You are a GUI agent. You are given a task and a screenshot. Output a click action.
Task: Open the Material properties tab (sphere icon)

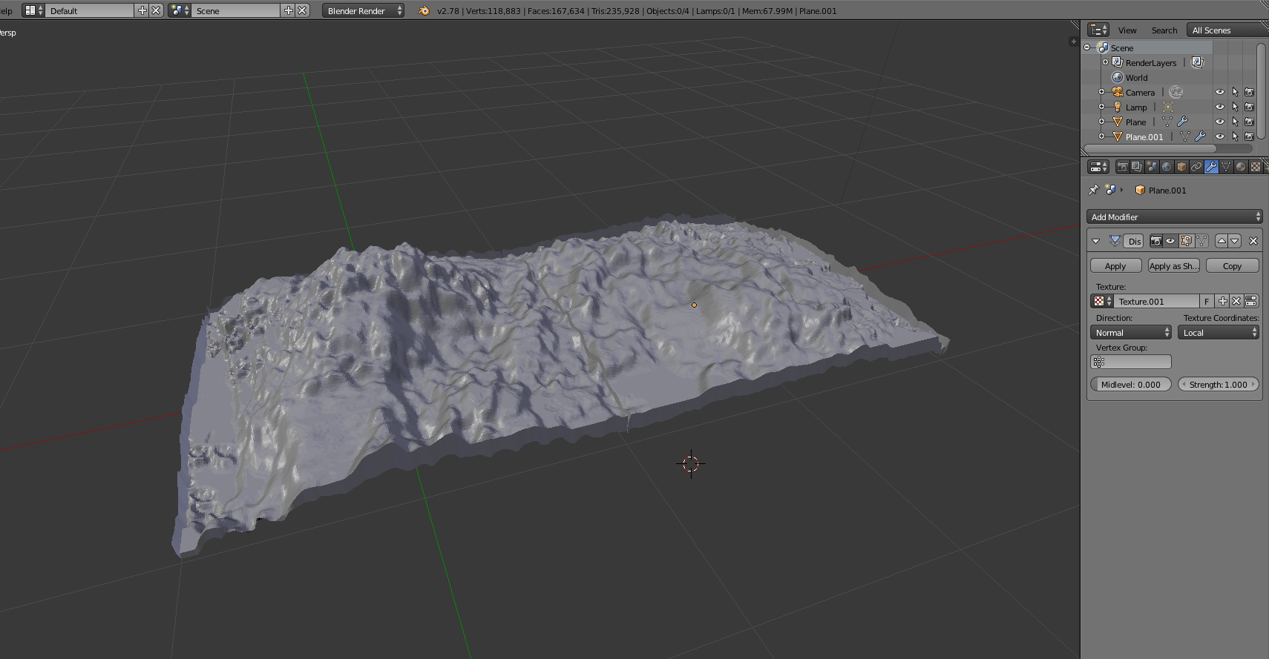pyautogui.click(x=1241, y=167)
